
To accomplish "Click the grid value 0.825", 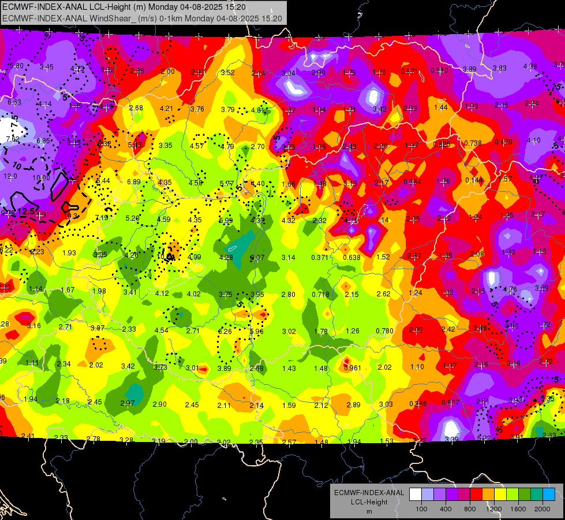I will 441,144.
